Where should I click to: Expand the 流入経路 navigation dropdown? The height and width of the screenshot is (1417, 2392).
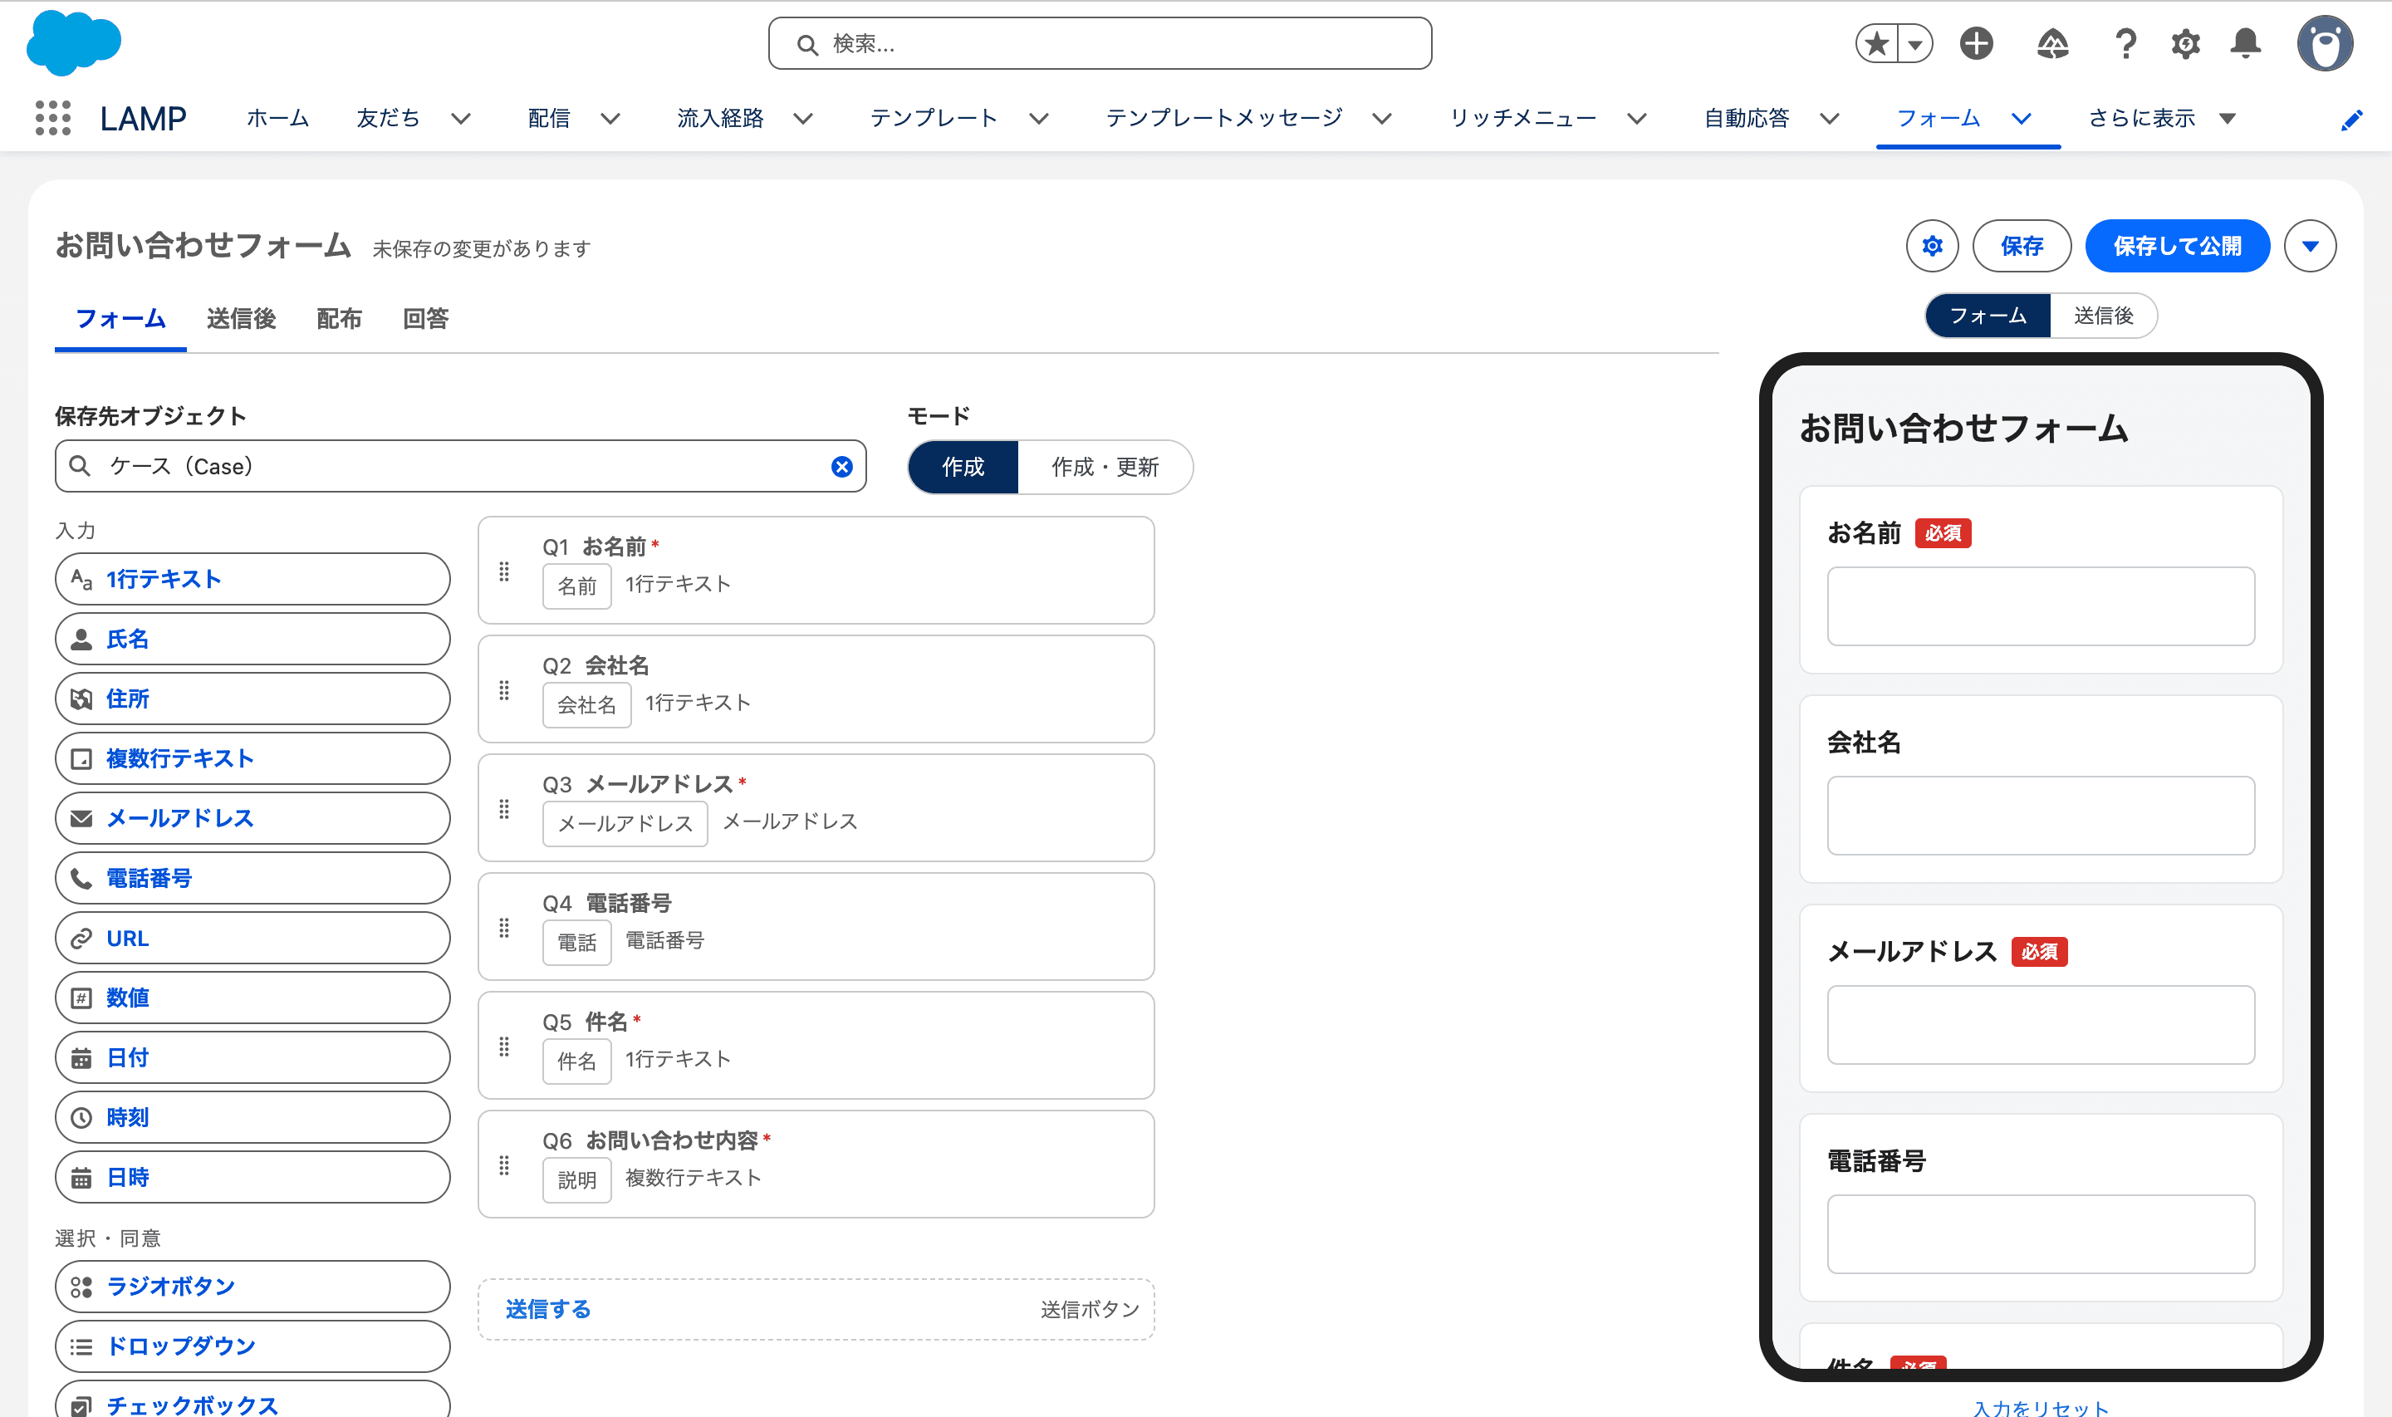[803, 120]
